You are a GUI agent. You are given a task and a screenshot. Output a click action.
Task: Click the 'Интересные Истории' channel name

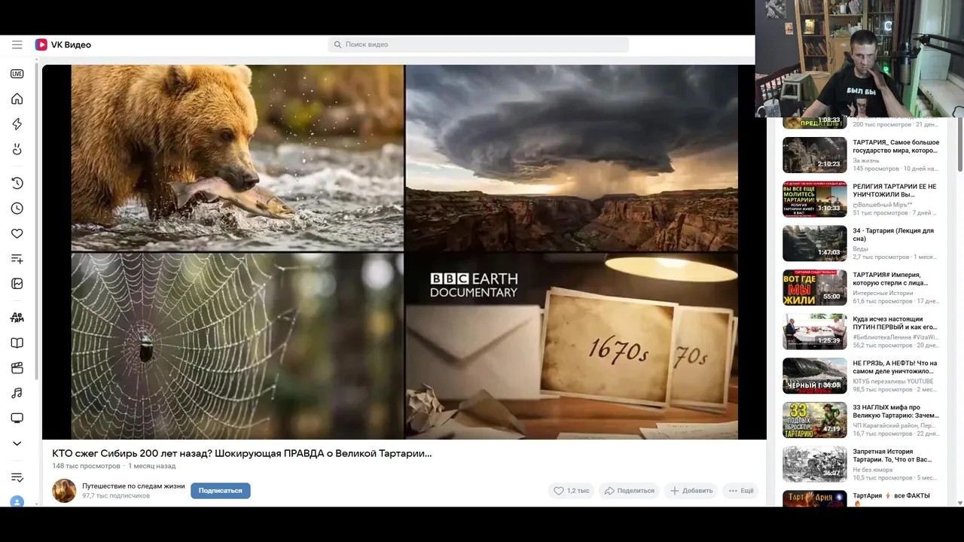point(882,293)
